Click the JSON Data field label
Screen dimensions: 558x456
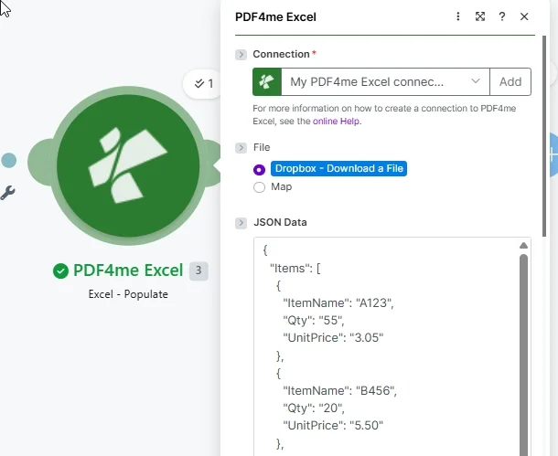280,222
